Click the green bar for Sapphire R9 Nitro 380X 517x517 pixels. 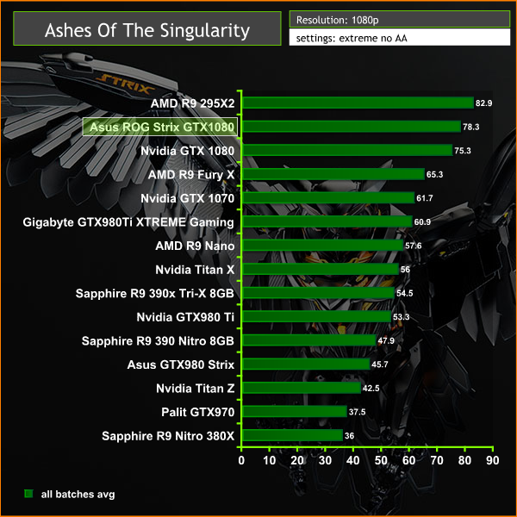292,435
